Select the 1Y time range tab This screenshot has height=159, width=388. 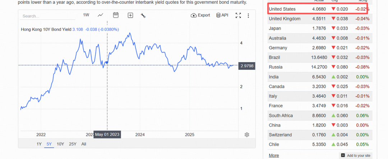coord(39,144)
